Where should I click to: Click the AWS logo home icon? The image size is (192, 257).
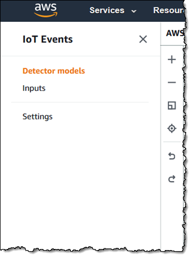pyautogui.click(x=46, y=10)
